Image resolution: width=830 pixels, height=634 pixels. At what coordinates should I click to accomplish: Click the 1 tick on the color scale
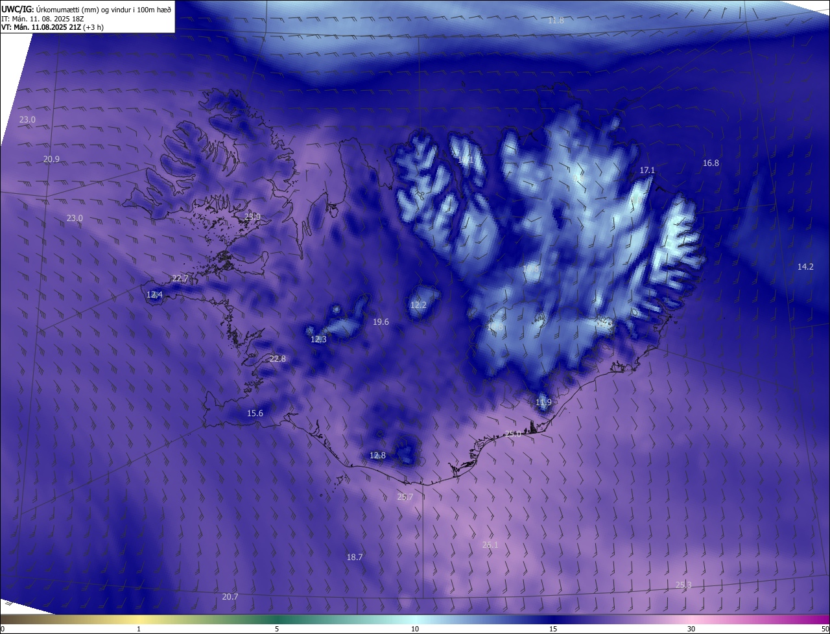click(139, 629)
